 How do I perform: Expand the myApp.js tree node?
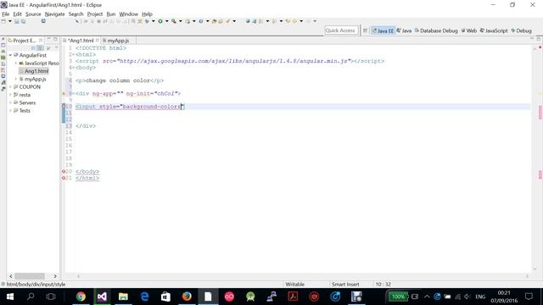point(16,79)
